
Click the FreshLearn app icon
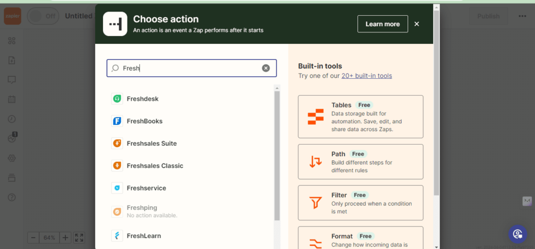(117, 236)
